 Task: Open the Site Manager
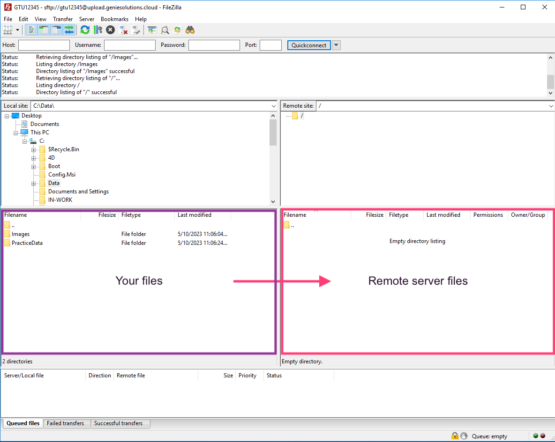(8, 29)
